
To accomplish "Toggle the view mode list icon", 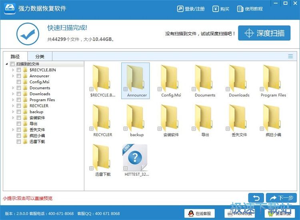I will click(290, 56).
